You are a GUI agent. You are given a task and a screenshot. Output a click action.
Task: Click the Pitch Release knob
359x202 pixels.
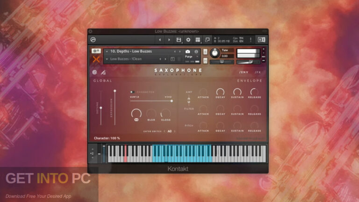254,125
